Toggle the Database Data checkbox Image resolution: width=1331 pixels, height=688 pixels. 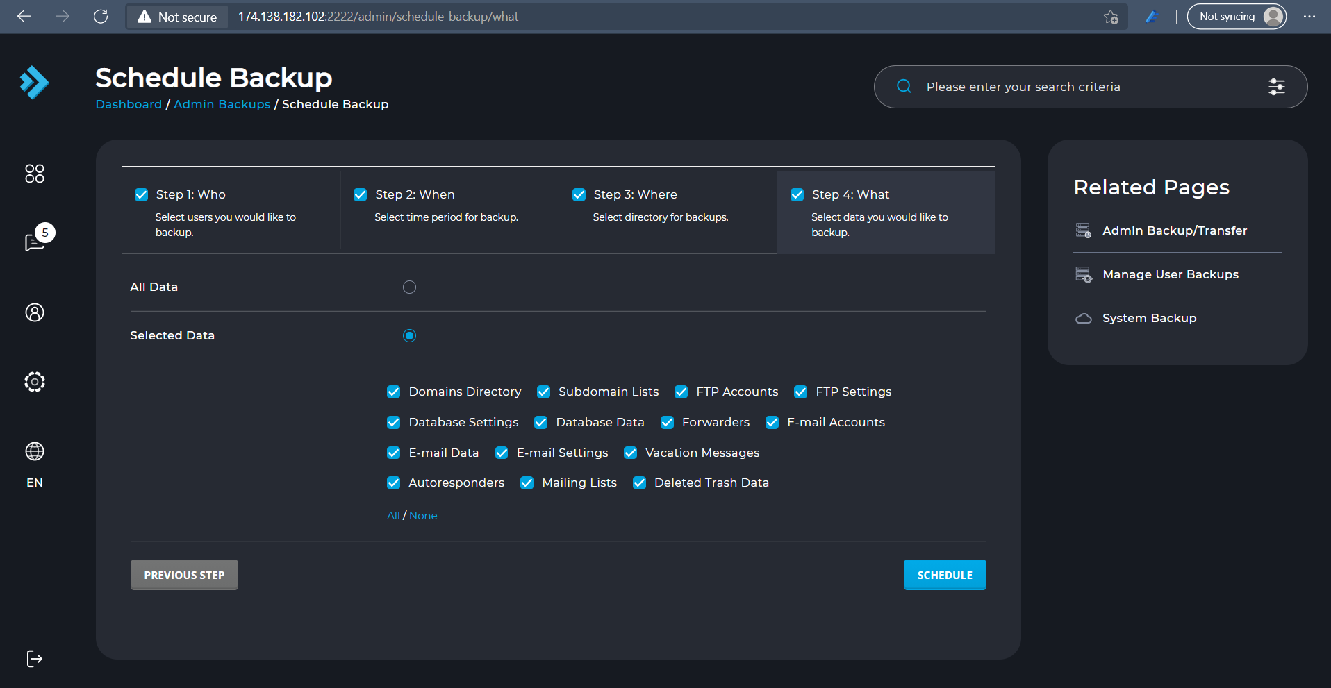[540, 422]
